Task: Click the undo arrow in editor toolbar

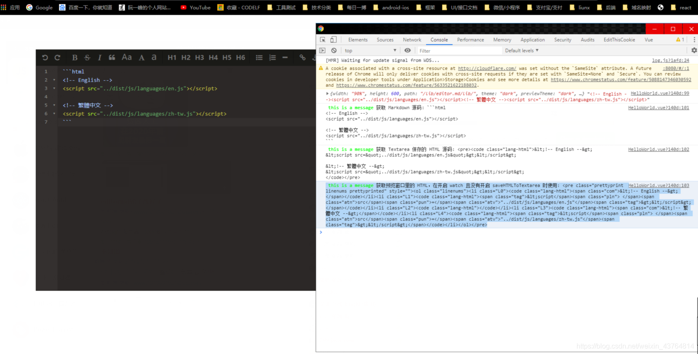Action: click(x=45, y=57)
